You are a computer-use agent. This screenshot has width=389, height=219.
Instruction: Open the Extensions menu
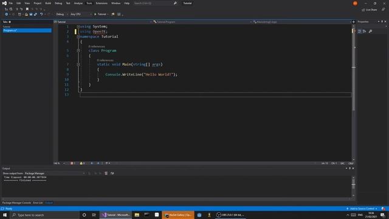[x=102, y=3]
